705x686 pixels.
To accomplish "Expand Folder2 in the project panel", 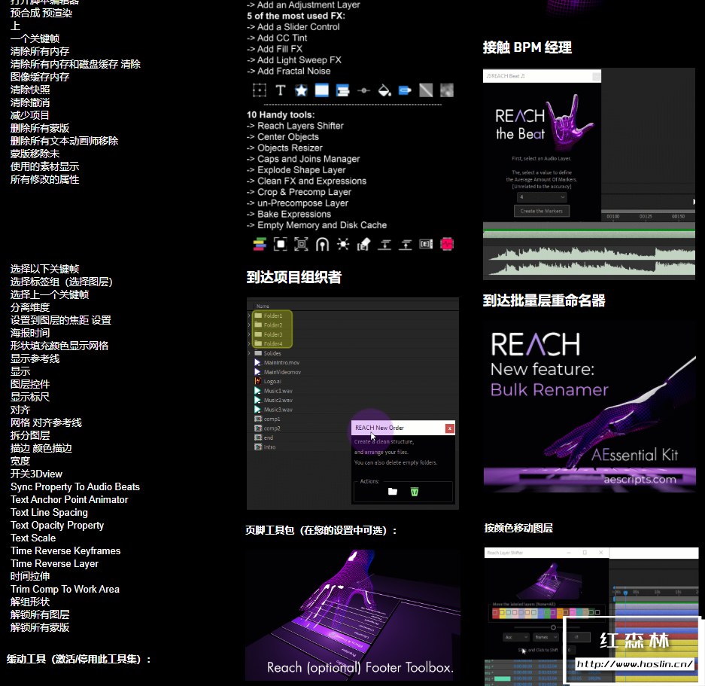I will point(250,325).
